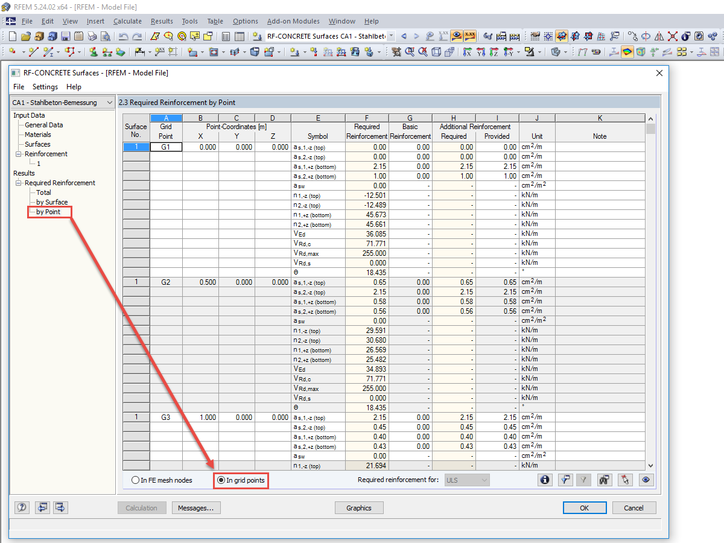
Task: Open RF-CONCRETE Surfaces CA1 toolbar dropdown
Action: pos(391,36)
